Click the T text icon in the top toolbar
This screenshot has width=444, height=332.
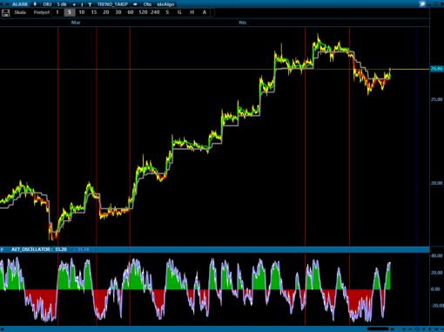[x=90, y=4]
